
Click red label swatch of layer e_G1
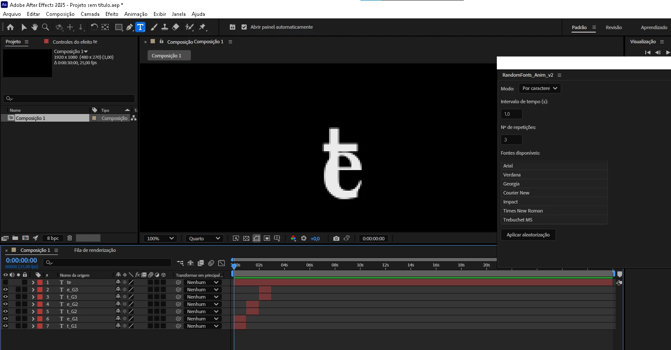[x=40, y=319]
